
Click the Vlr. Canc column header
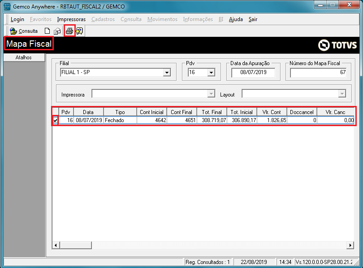(336, 112)
